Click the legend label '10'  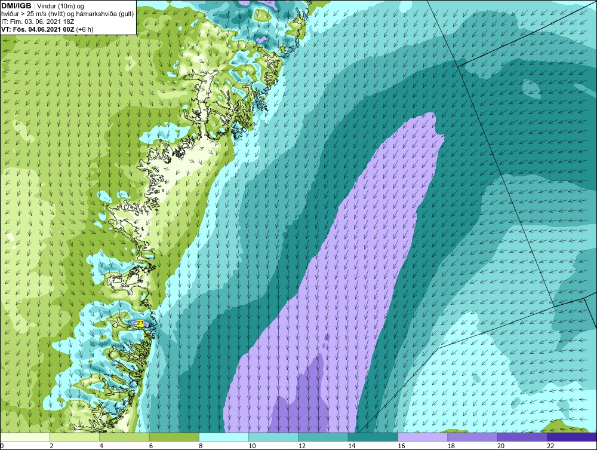pyautogui.click(x=252, y=446)
